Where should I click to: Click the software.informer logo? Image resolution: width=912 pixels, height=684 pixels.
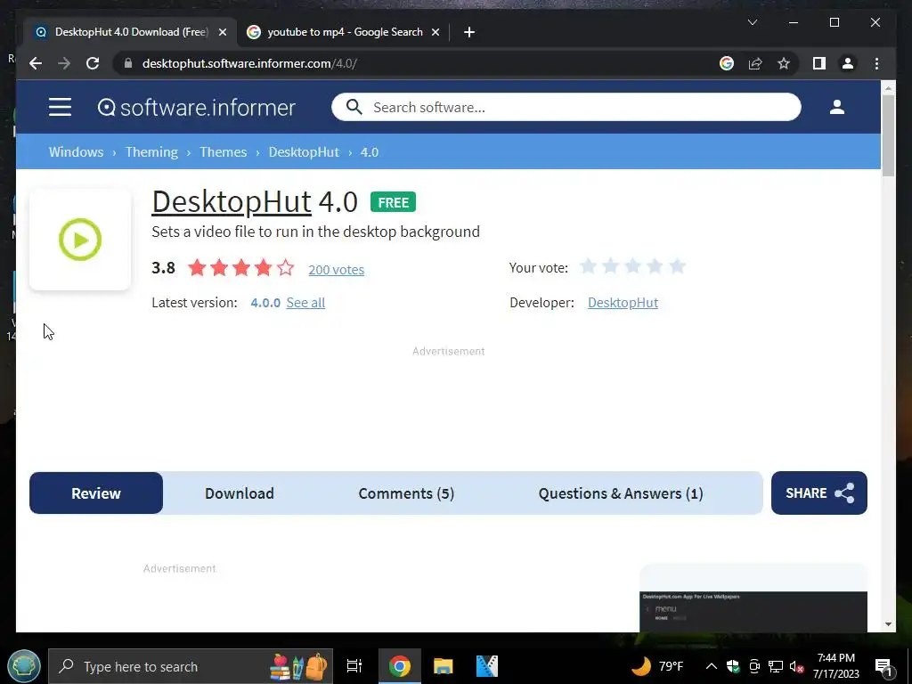(197, 108)
